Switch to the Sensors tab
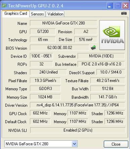The height and width of the screenshot is (149, 130). coord(37,14)
